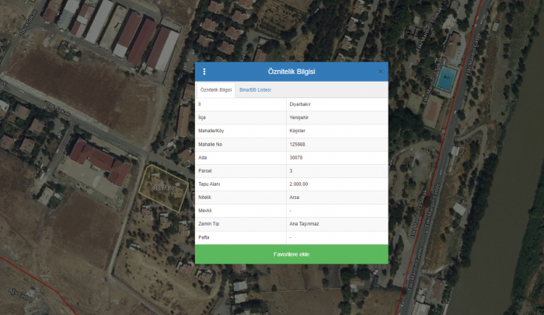This screenshot has height=315, width=544.
Task: Click the yellow-outlined parcel on the map
Action: [x=163, y=191]
